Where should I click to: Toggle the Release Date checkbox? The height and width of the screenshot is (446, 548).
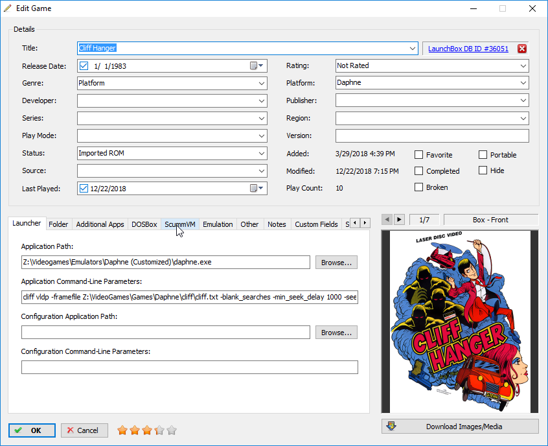[84, 65]
